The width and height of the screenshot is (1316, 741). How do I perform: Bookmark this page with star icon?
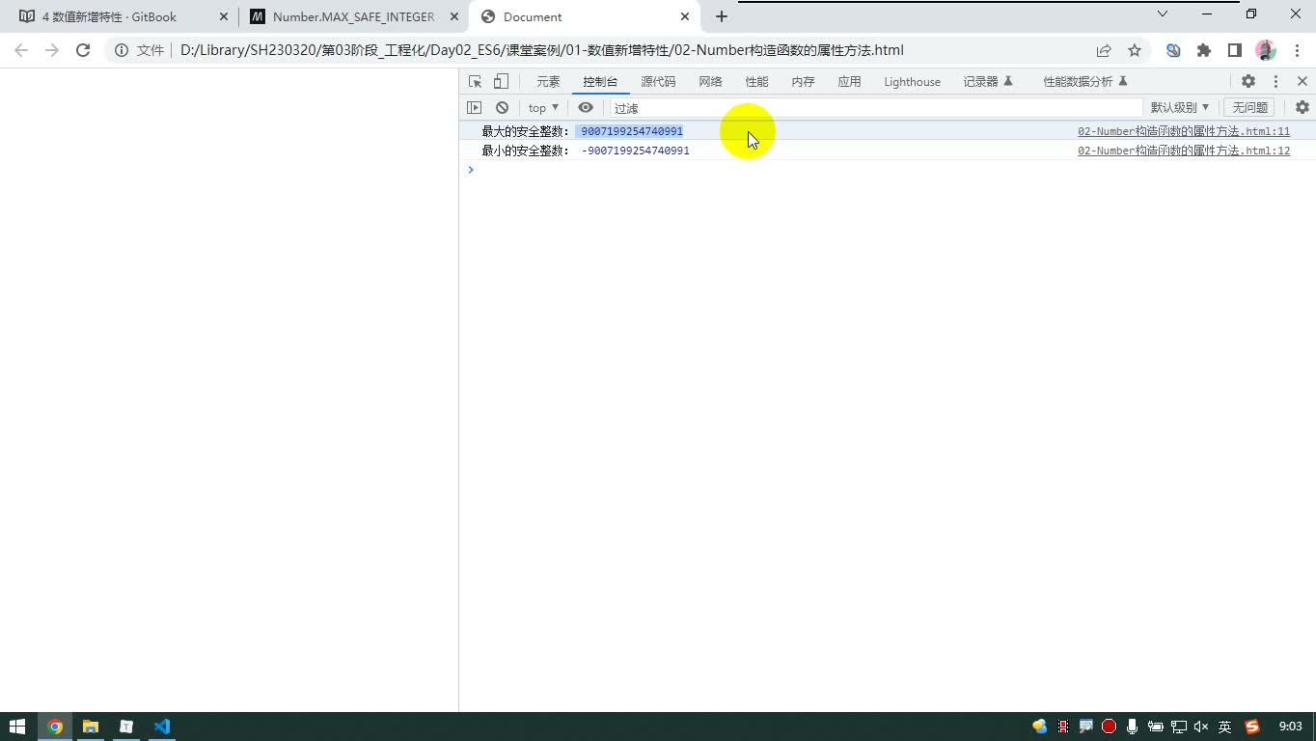[x=1135, y=50]
